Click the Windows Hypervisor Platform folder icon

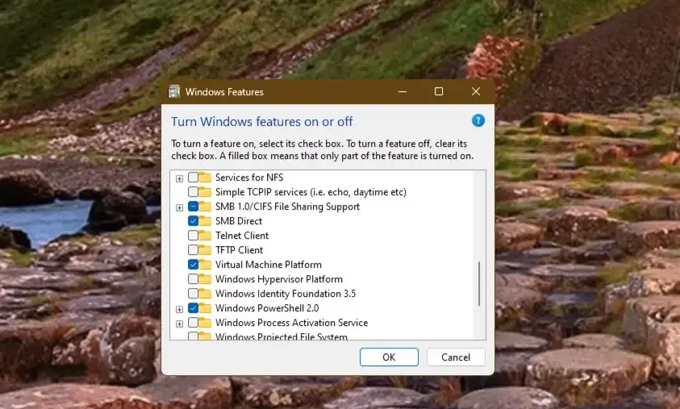coord(205,279)
